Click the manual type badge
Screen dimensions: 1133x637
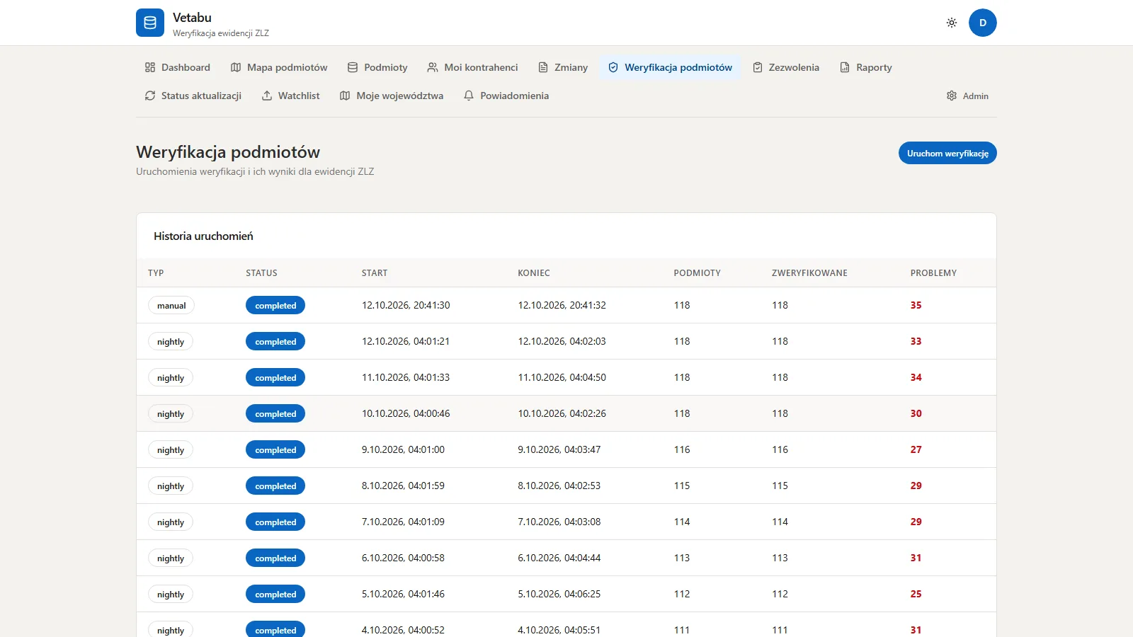pyautogui.click(x=171, y=306)
